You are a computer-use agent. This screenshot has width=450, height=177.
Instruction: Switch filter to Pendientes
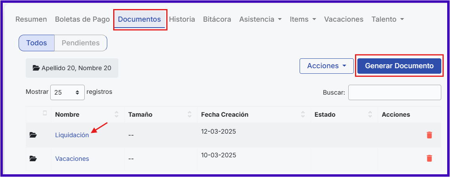coord(81,43)
